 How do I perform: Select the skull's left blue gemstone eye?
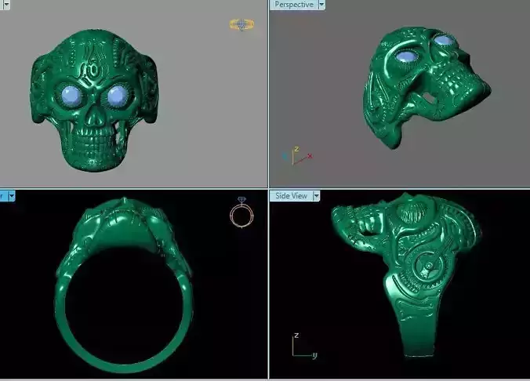[71, 96]
